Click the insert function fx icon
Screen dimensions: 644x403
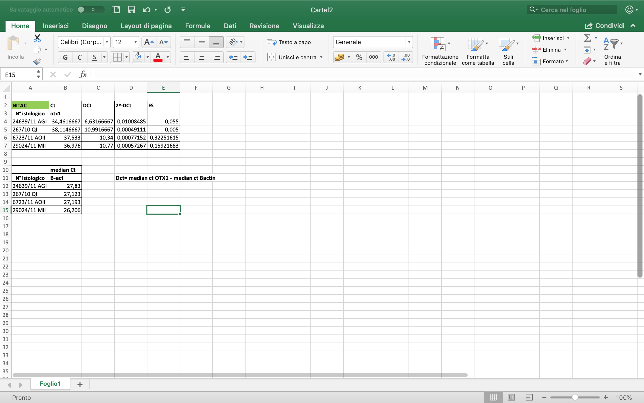pyautogui.click(x=83, y=74)
